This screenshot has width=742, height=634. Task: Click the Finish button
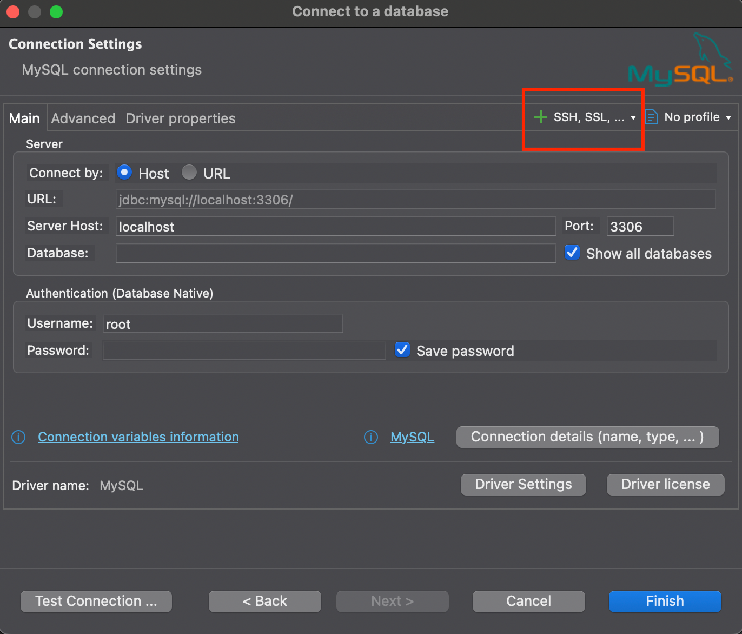(x=665, y=601)
